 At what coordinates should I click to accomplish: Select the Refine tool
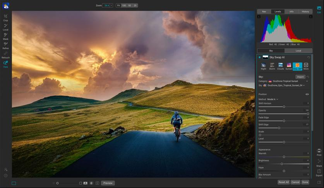point(5,45)
